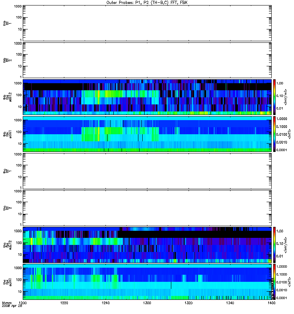Click the '2008 Apr' date label
The height and width of the screenshot is (314, 294).
point(9,306)
